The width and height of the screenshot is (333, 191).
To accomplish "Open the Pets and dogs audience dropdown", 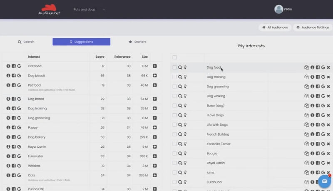I will click(89, 9).
